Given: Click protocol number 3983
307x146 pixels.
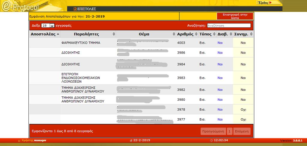Looking at the screenshot, I should (x=181, y=78).
